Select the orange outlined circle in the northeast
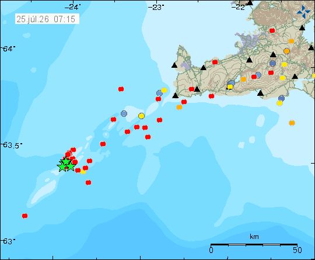 click(286, 51)
